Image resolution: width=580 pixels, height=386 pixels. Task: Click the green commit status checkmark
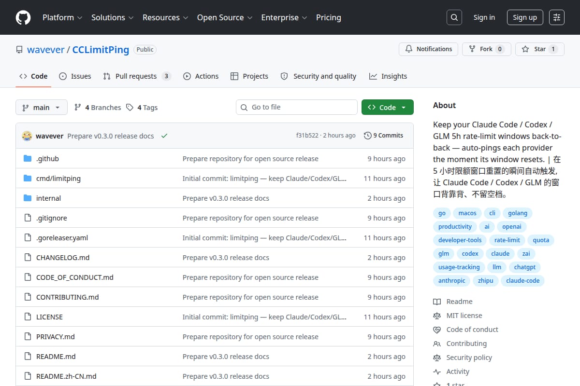click(164, 136)
